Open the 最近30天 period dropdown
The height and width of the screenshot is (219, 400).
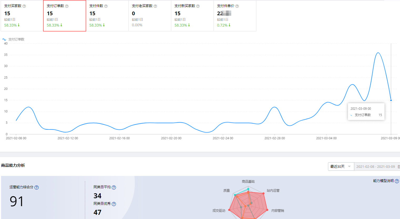point(341,166)
